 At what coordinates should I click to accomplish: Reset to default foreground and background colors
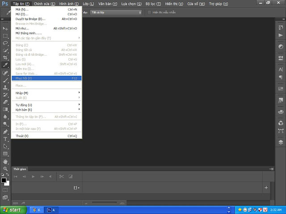tap(3, 175)
